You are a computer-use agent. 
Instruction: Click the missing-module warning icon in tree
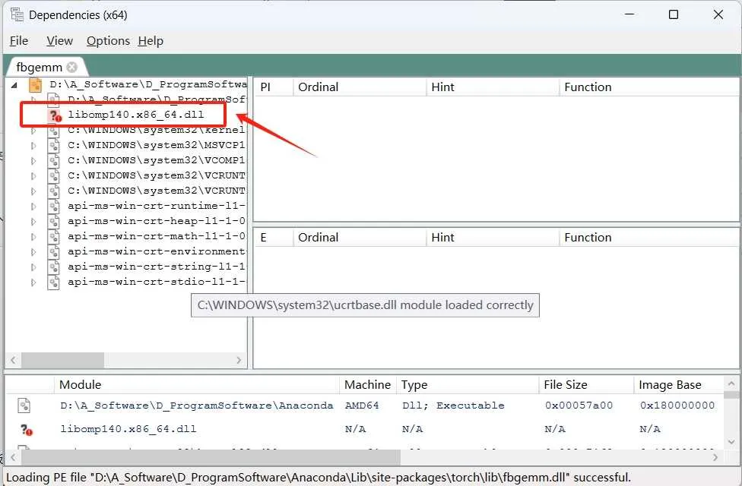(x=55, y=115)
